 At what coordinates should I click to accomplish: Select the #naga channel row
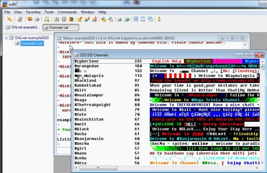167,100
